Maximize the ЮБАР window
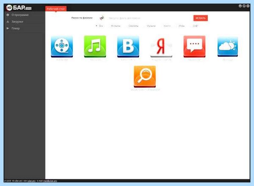The image size is (254, 186). pos(244,6)
